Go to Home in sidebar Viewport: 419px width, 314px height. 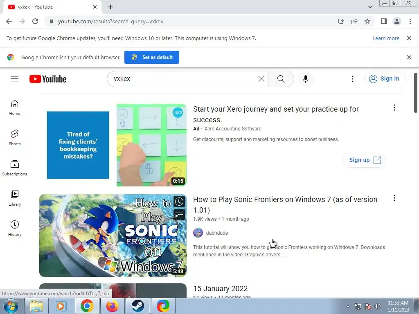[15, 108]
